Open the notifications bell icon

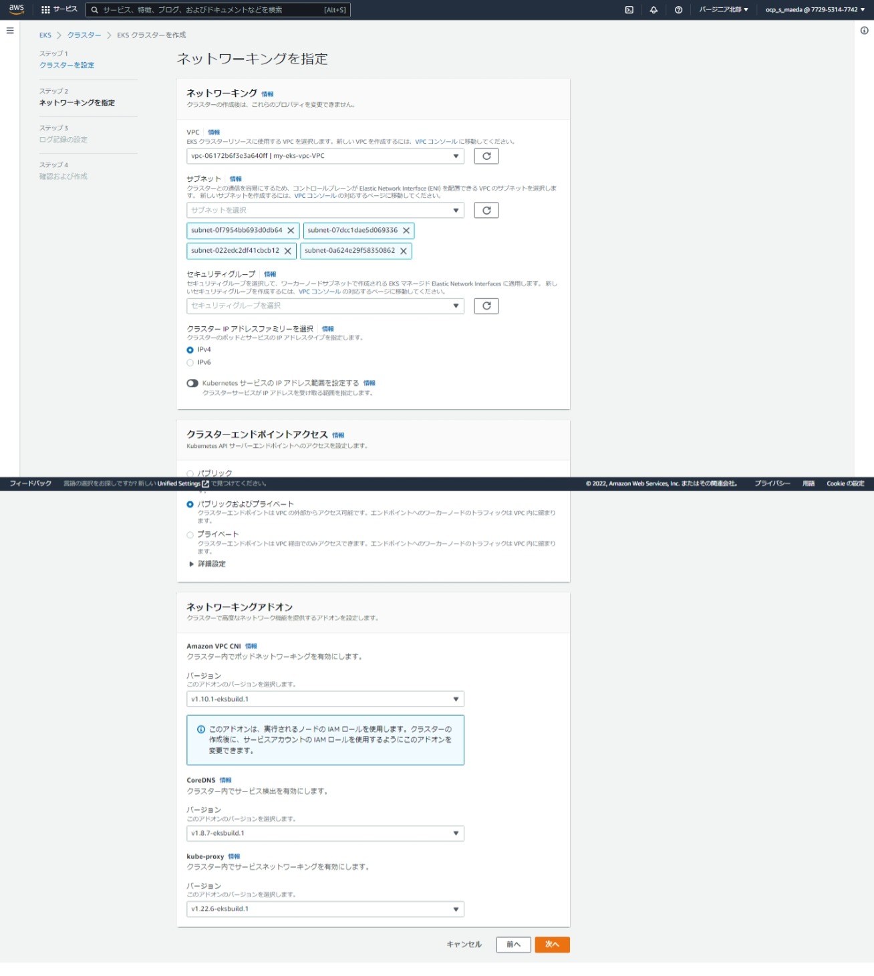pyautogui.click(x=653, y=10)
